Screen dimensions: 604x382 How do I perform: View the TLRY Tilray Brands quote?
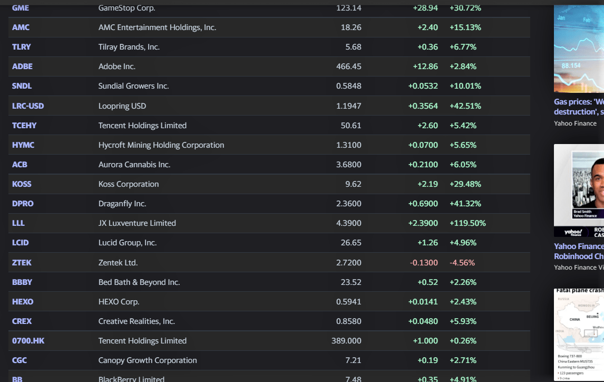click(x=21, y=46)
